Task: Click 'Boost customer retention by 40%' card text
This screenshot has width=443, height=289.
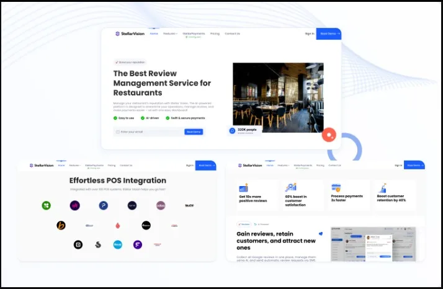Action: tap(392, 198)
